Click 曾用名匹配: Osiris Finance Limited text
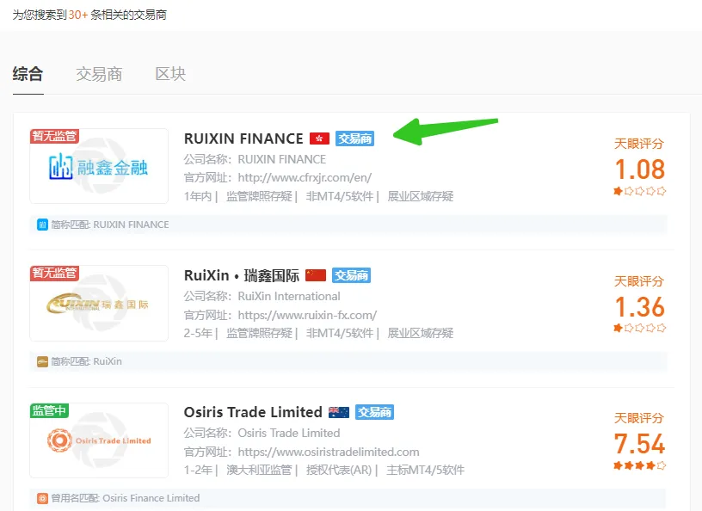Screen dimensions: 702x511 (x=126, y=498)
